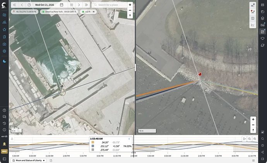Open the highlighted photo panel
Screen dimensions: 267x163
pos(263,32)
